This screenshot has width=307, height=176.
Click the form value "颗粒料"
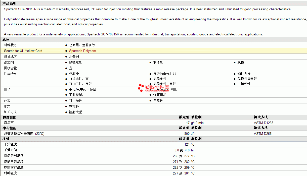coord(74,106)
